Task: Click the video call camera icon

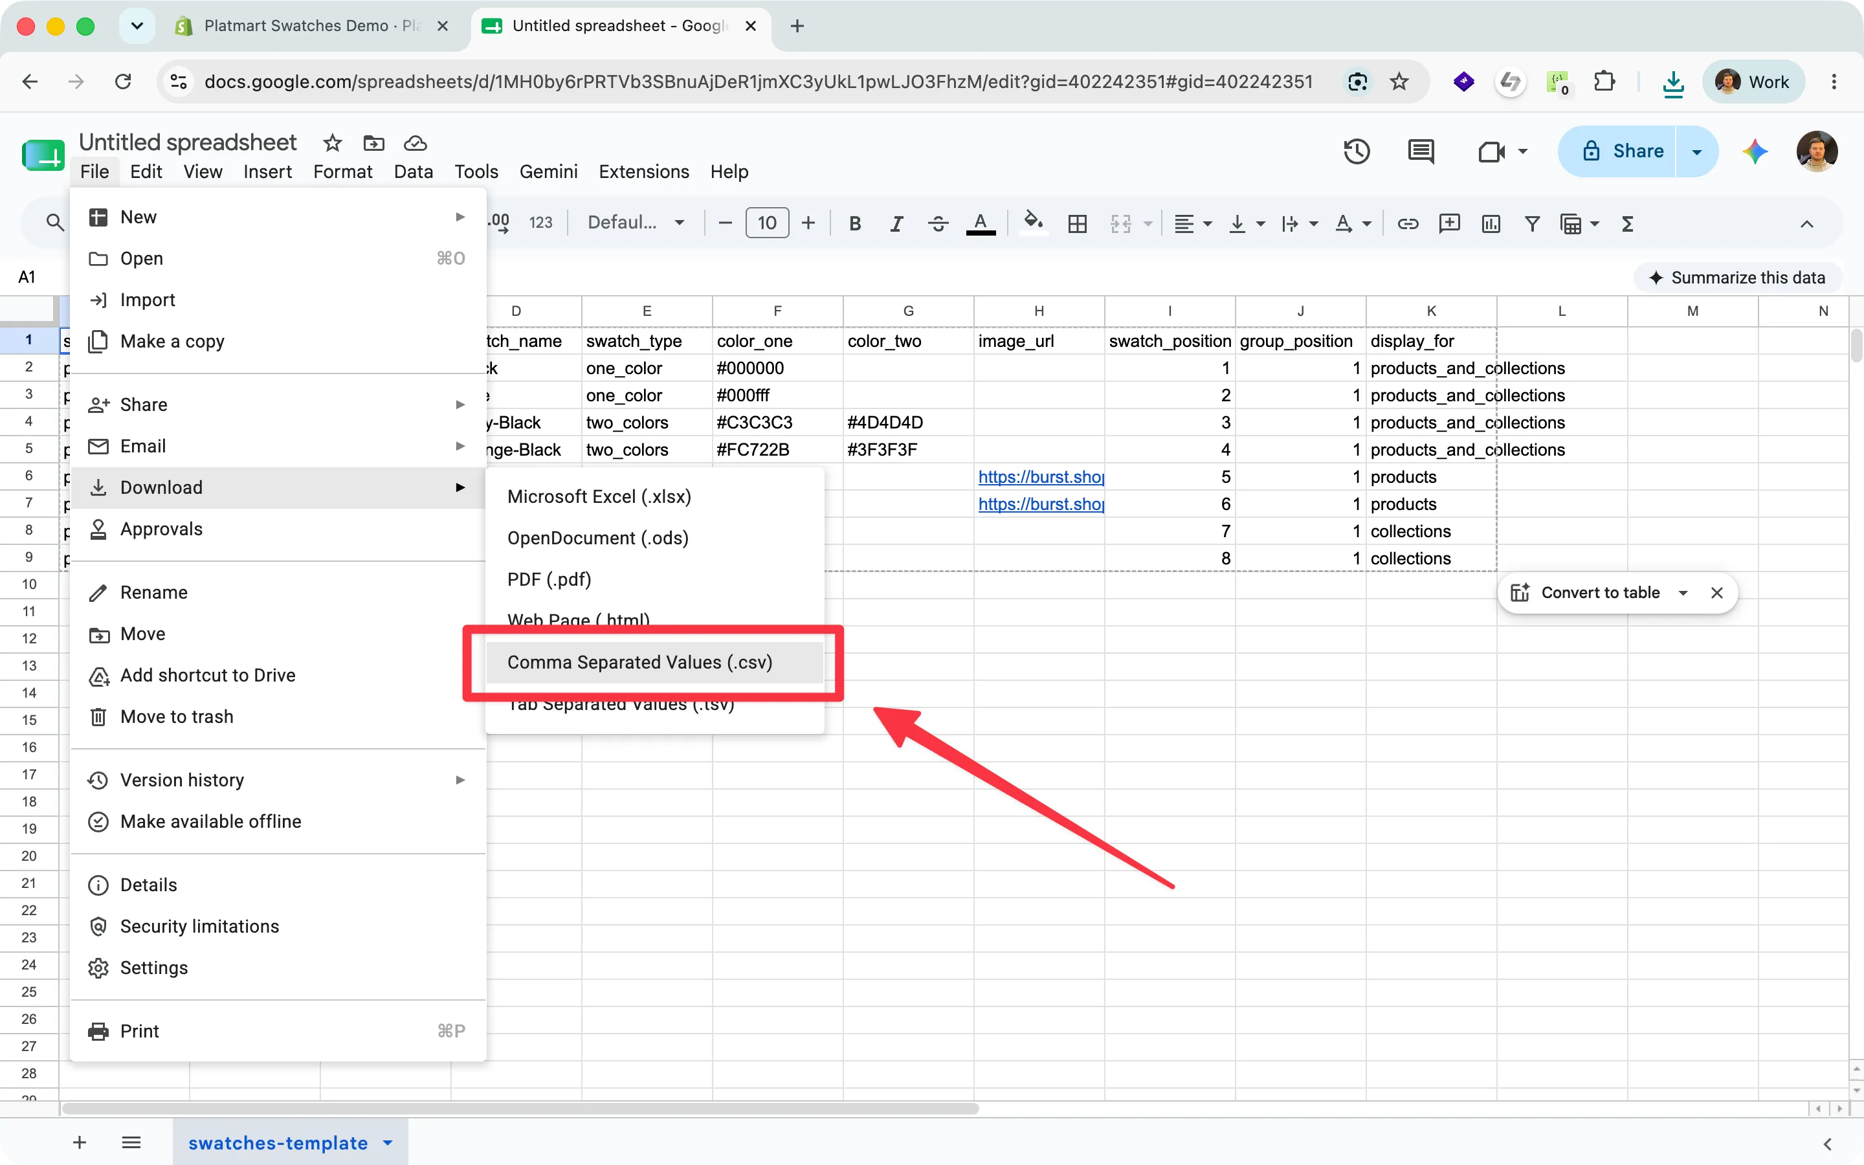Action: [x=1491, y=151]
